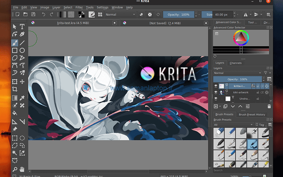The image size is (283, 177).
Task: Select the Crop tool
Action: pos(15,89)
